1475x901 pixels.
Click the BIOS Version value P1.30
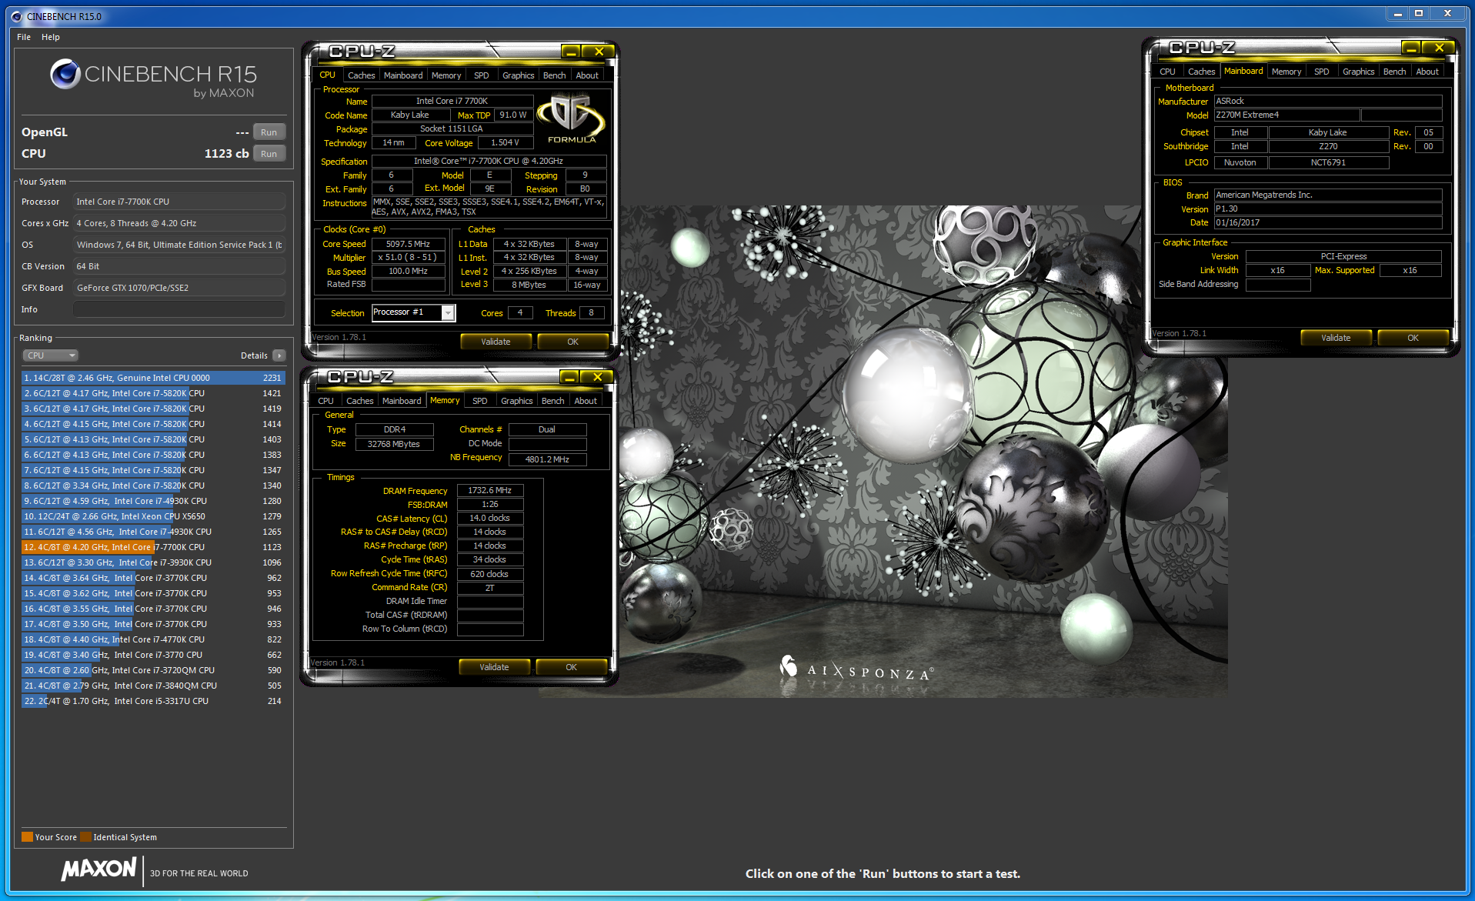[1327, 209]
